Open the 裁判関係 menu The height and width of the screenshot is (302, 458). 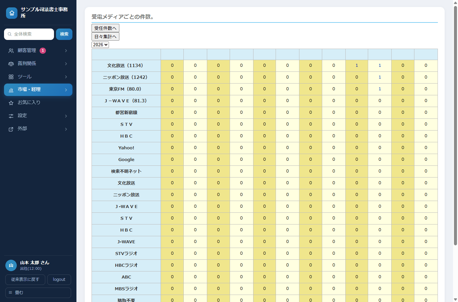[38, 64]
